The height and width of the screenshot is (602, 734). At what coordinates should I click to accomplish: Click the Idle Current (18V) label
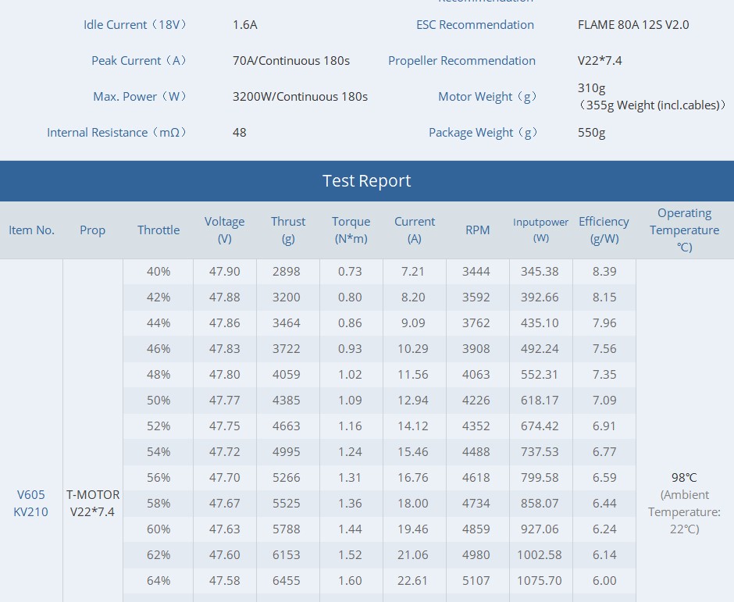pos(136,25)
